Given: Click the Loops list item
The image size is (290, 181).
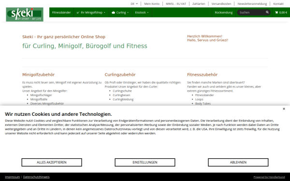Looking at the screenshot, I should tap(199, 99).
